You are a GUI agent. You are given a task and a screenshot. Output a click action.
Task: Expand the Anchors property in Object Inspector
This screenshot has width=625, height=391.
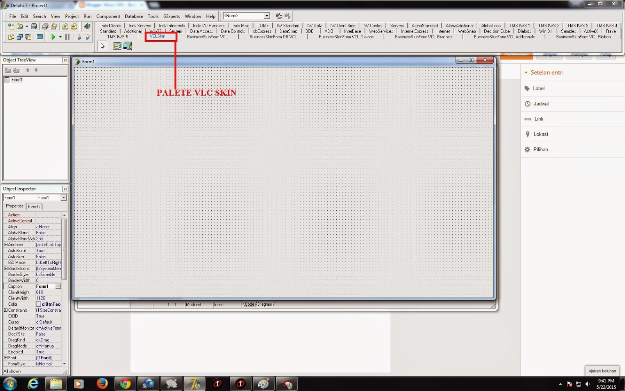tap(5, 244)
